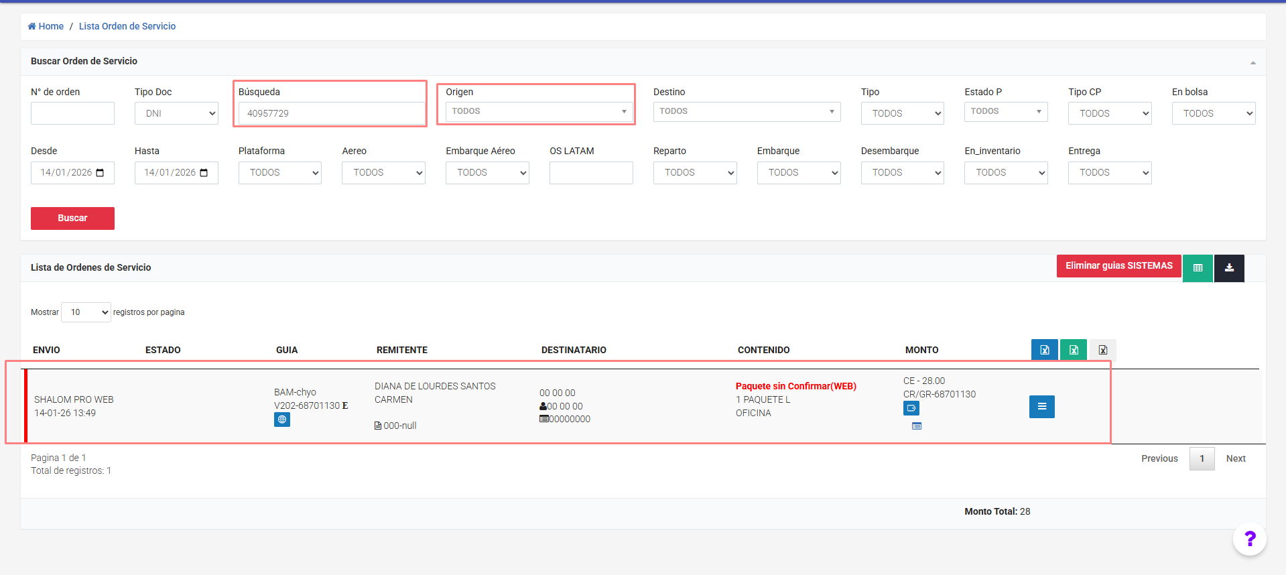Change the records per page selector
The height and width of the screenshot is (575, 1286).
click(x=86, y=312)
